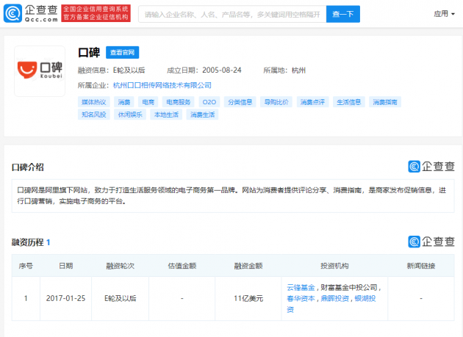Click the 估值金额 column header
This screenshot has height=337, width=463.
[182, 266]
